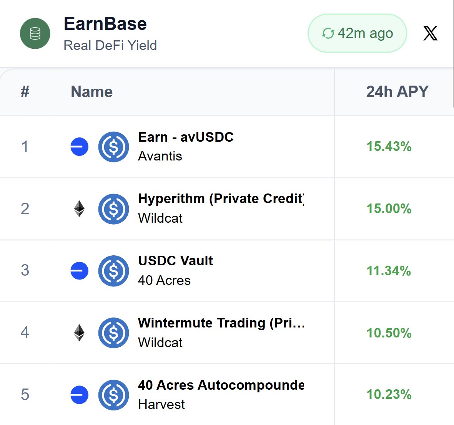
Task: Open the USDC Vault entry name
Action: (x=175, y=261)
